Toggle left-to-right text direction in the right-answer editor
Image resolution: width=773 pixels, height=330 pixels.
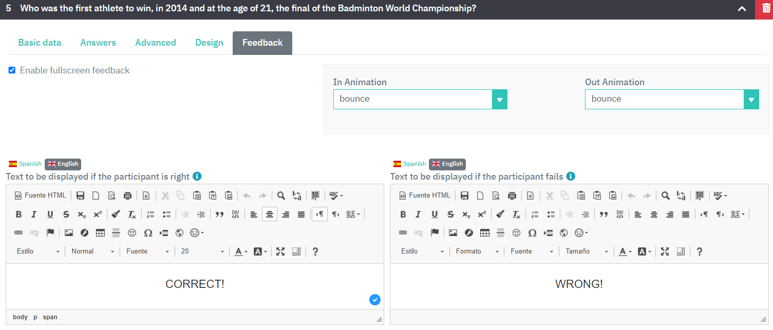(319, 215)
